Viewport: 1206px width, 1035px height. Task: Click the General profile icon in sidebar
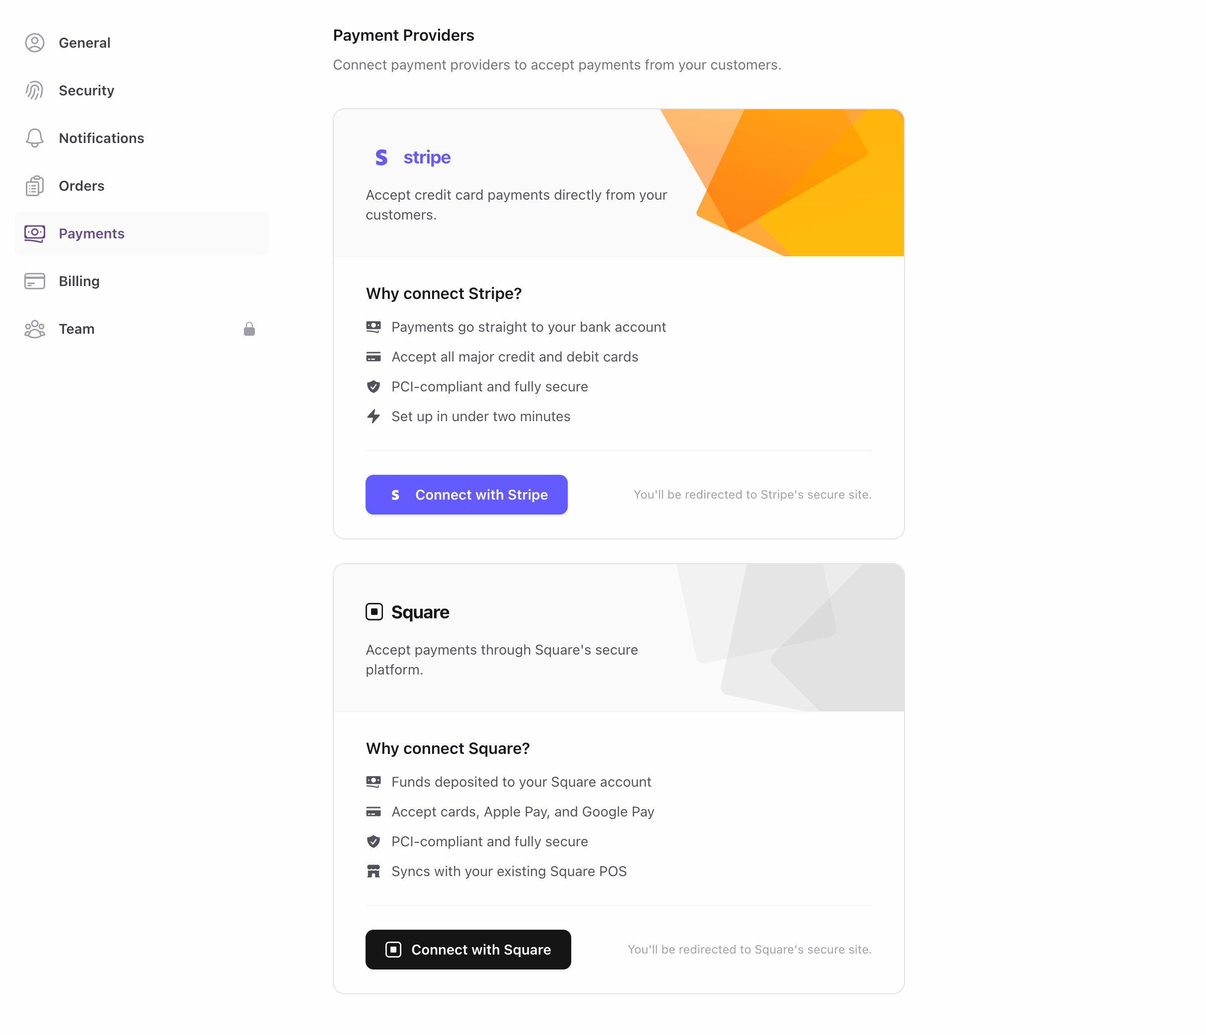pos(34,43)
